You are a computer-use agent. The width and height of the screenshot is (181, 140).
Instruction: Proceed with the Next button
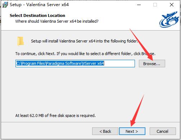(x=132, y=131)
